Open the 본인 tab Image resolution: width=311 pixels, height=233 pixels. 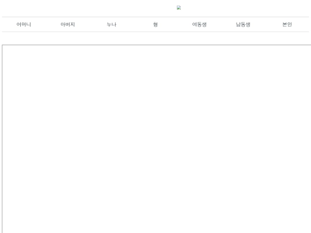tap(287, 24)
